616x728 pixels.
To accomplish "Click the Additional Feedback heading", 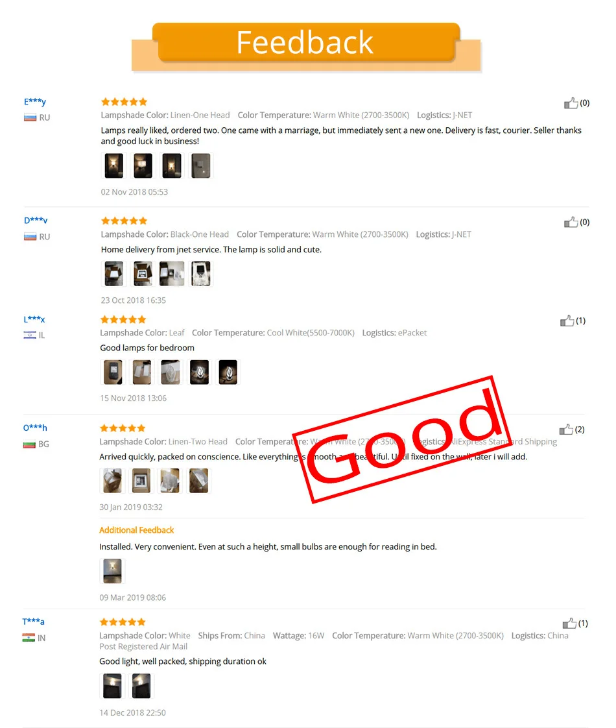I will coord(136,530).
